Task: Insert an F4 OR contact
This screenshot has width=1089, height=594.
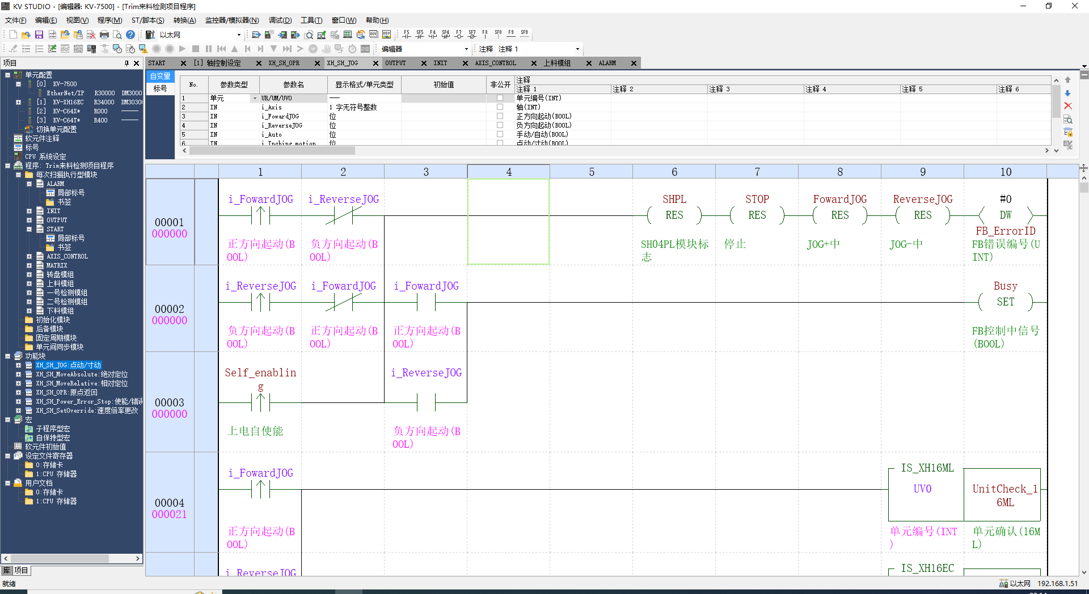Action: pyautogui.click(x=433, y=35)
